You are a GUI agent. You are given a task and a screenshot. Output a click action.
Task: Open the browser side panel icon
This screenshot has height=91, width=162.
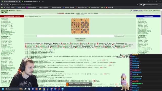141,5
